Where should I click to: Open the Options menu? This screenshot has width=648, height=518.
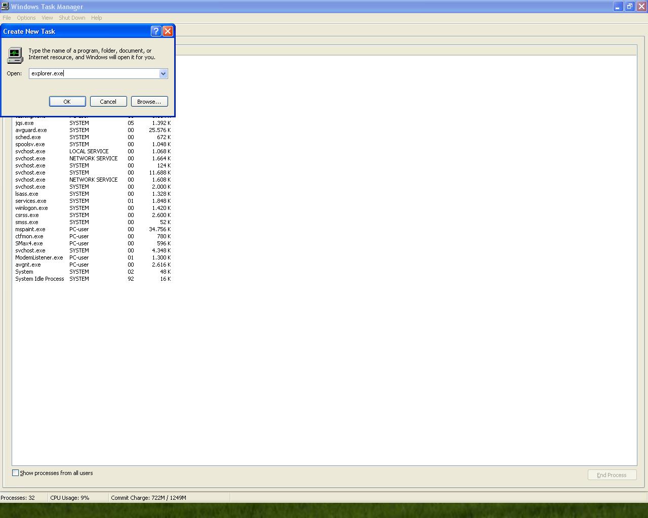click(x=26, y=18)
